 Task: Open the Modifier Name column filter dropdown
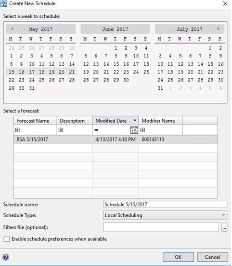[179, 121]
